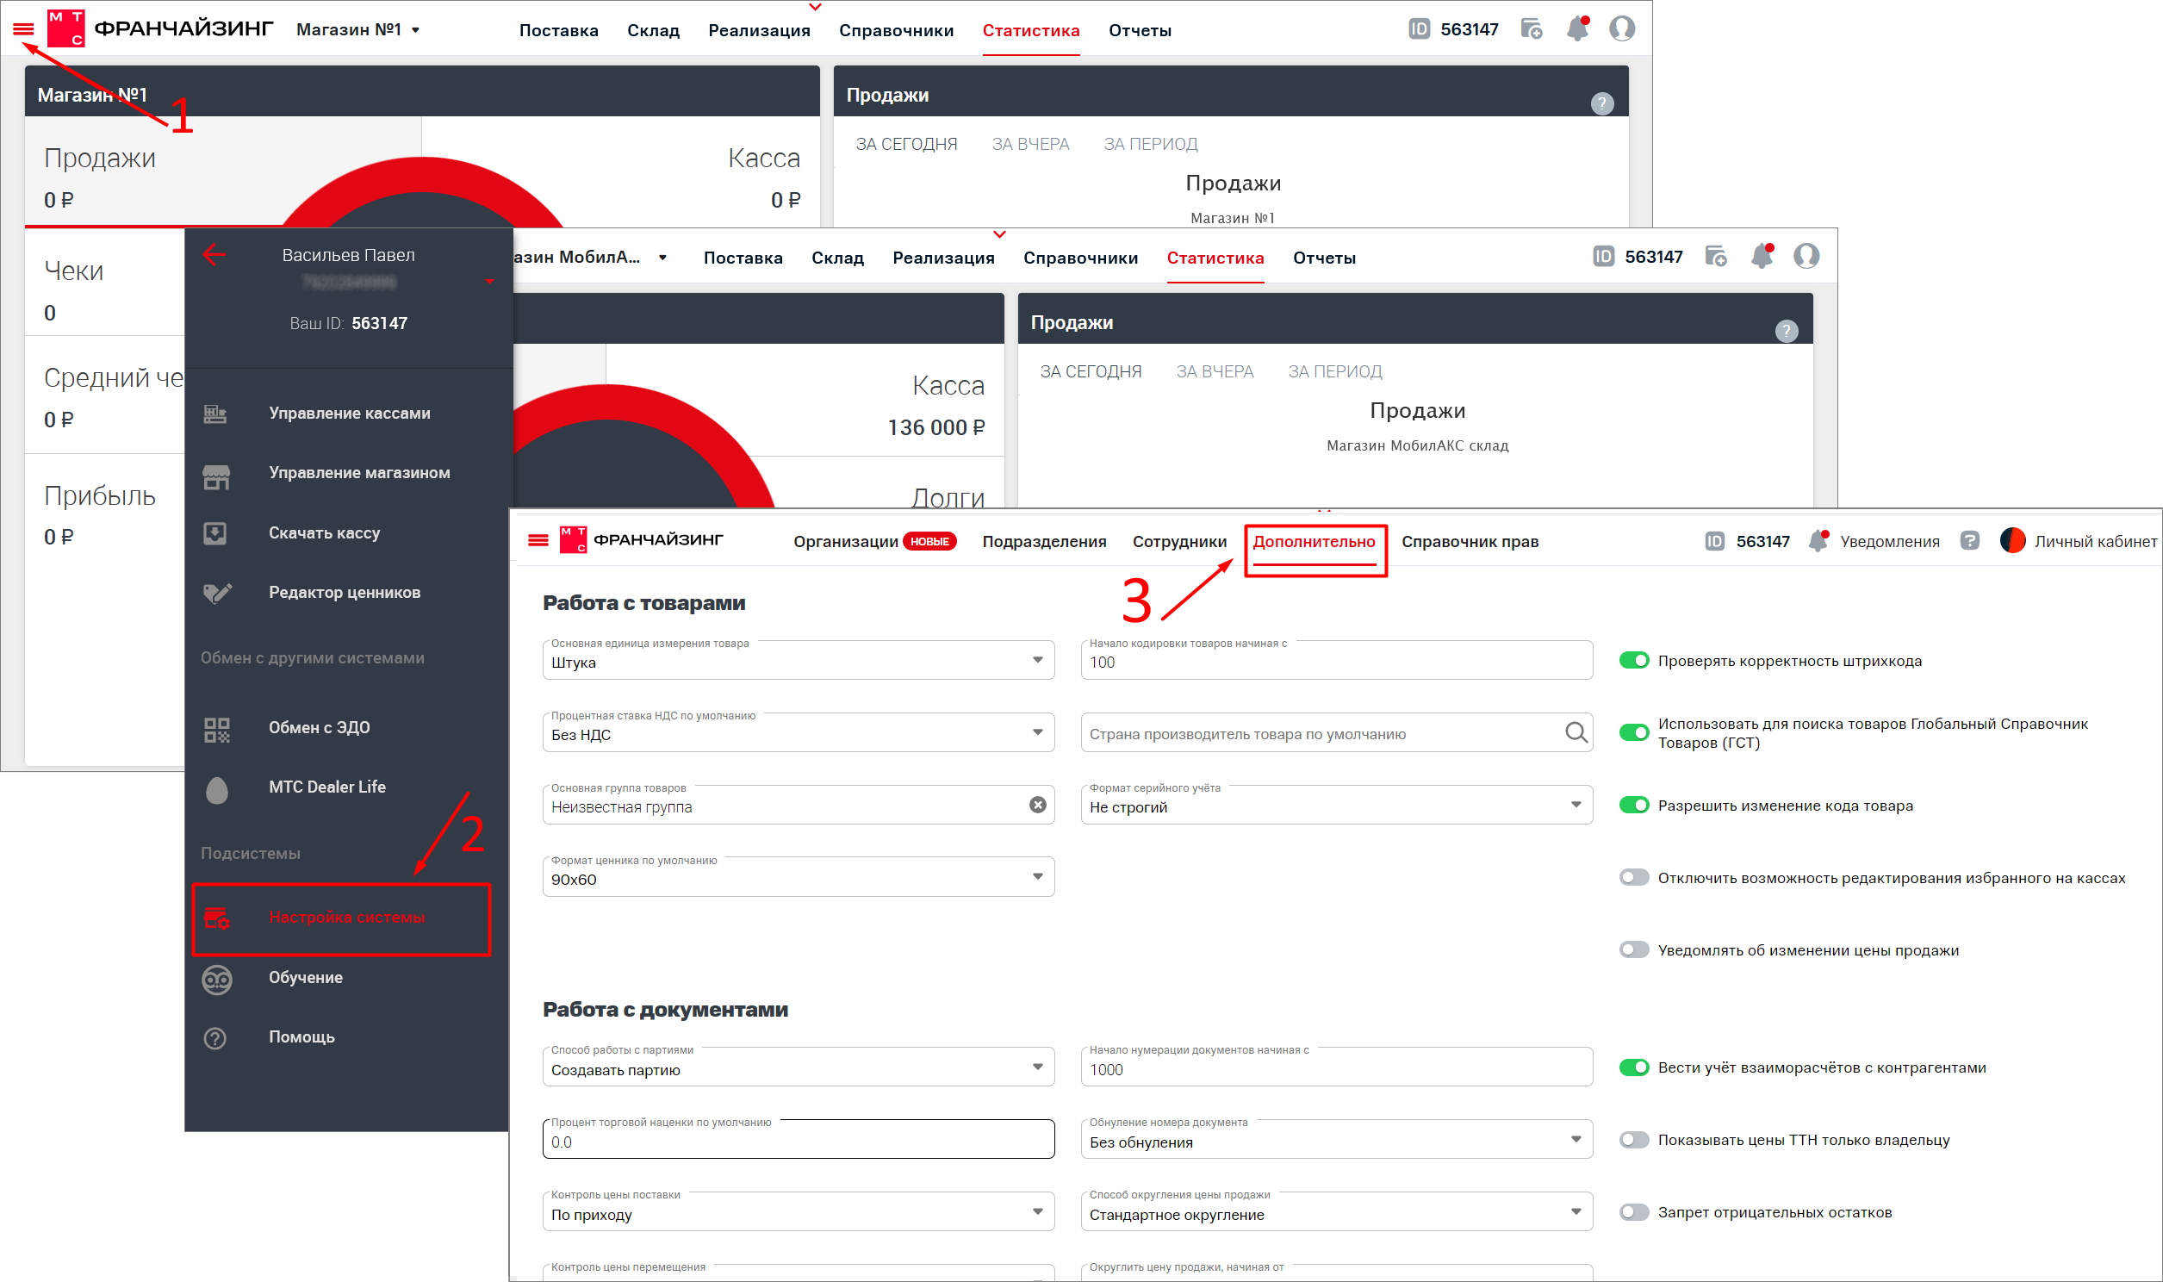Screen dimensions: 2163x1282
Task: Enable Запрет отрицательных остатков
Action: pos(1634,1212)
